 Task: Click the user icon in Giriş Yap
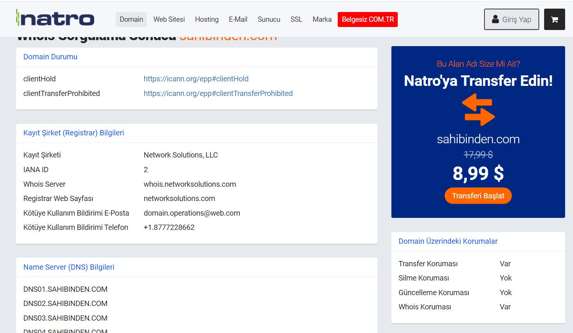pos(495,19)
